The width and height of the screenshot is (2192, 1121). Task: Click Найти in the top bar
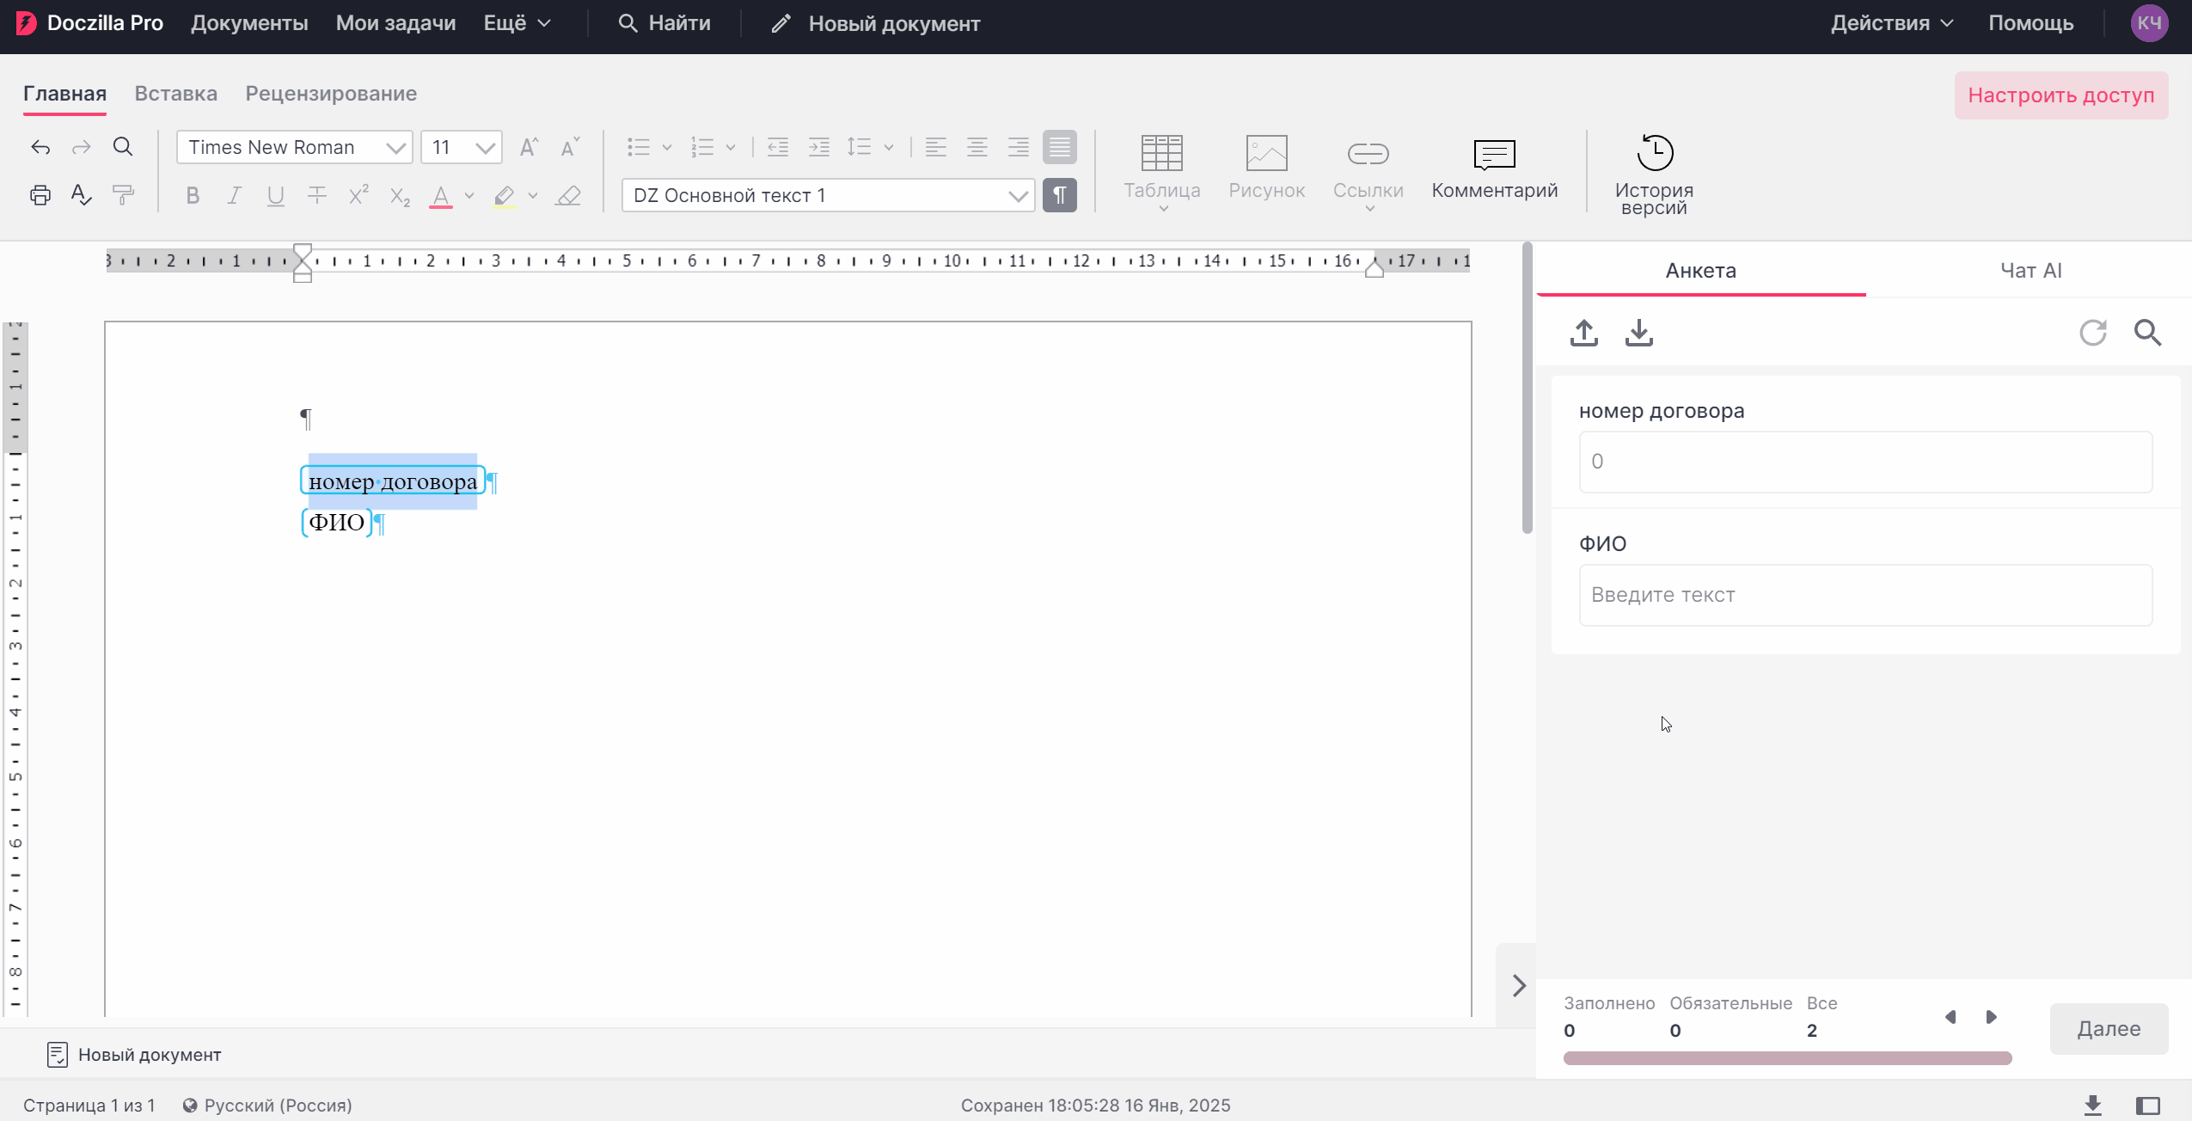point(664,23)
